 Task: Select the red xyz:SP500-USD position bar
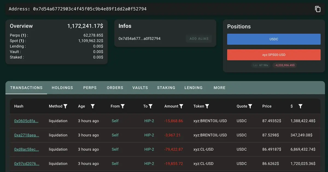pos(274,55)
